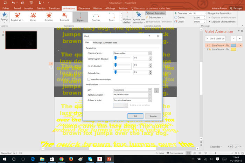Expand the Son sound dropdown
Screen dimensions: 245x163
coord(132,90)
